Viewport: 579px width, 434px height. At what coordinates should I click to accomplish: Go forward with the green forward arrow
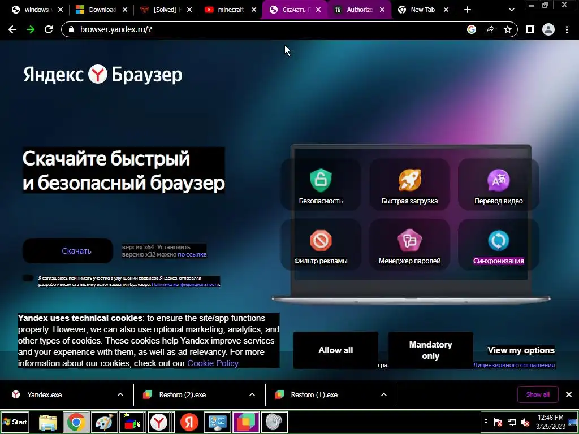click(x=31, y=29)
